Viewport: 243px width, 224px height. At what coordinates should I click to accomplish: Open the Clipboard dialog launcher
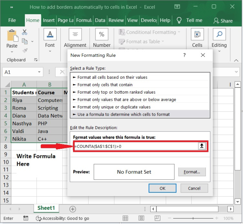36,60
